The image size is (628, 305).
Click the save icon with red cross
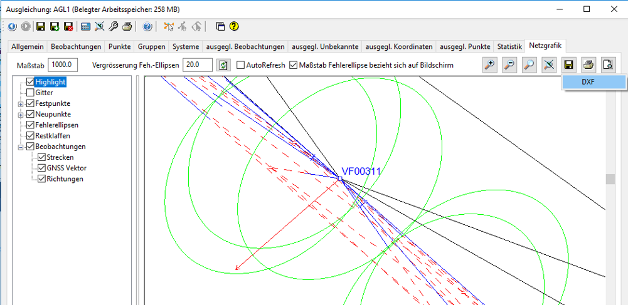click(x=69, y=27)
